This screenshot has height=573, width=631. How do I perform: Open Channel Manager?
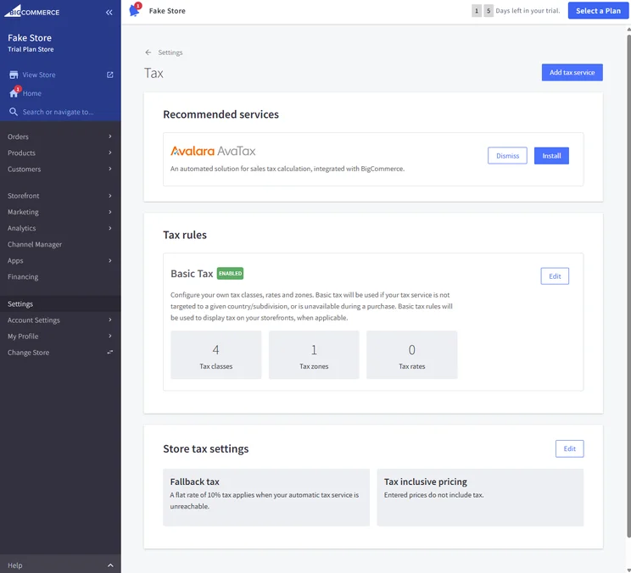(60, 244)
